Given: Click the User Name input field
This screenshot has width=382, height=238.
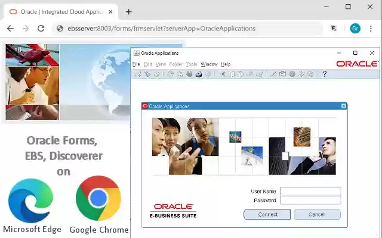Looking at the screenshot, I should [x=310, y=191].
